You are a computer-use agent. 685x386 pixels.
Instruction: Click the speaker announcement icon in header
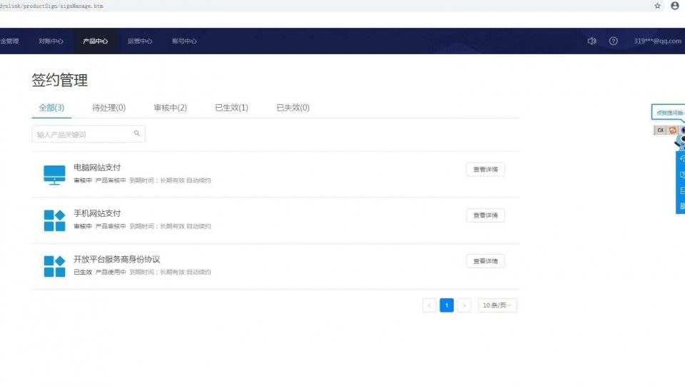click(x=592, y=41)
